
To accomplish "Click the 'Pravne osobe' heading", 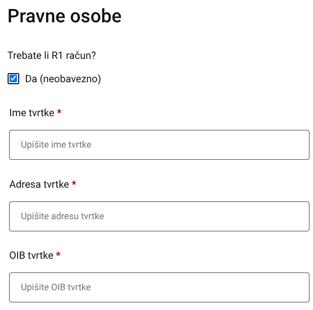I will pos(65,16).
